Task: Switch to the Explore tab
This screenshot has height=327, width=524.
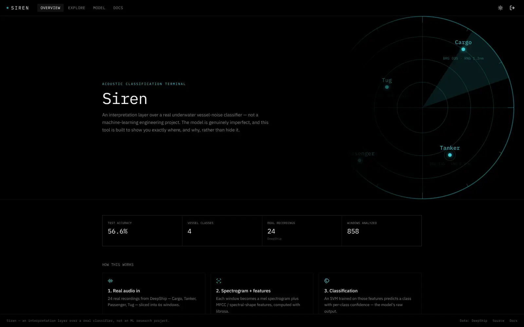Action: pyautogui.click(x=77, y=8)
